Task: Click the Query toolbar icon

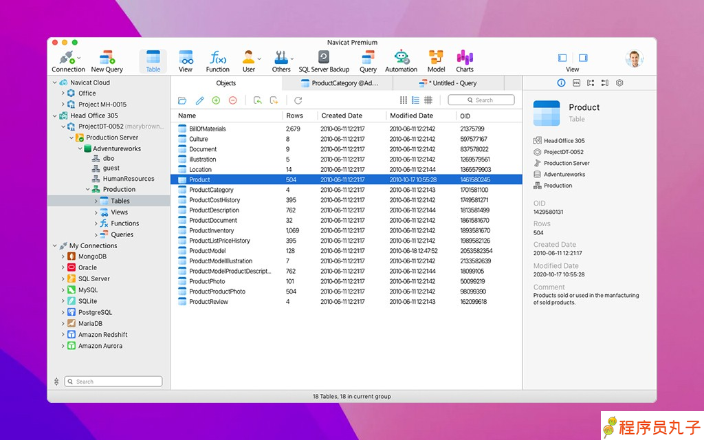Action: (368, 58)
